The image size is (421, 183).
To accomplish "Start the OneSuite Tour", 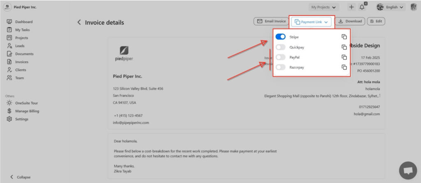I will click(22, 103).
